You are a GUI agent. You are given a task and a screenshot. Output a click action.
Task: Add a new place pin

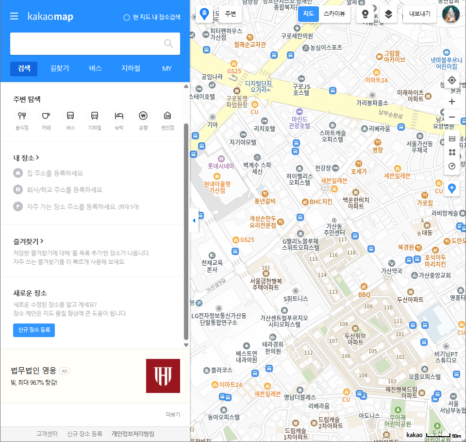[x=452, y=188]
